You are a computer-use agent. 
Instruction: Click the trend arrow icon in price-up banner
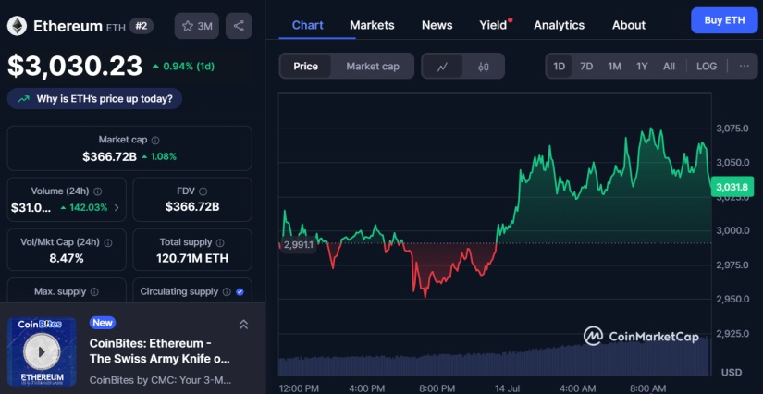pyautogui.click(x=23, y=99)
